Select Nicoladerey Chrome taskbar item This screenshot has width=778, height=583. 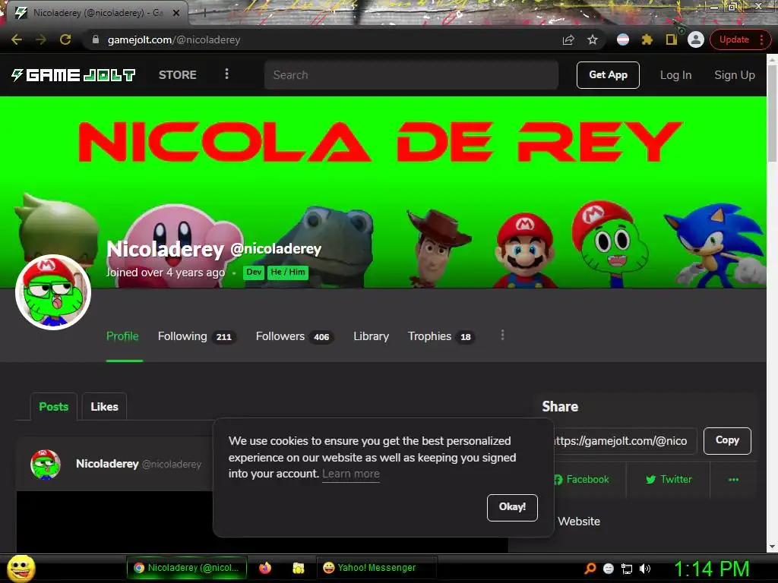[187, 568]
